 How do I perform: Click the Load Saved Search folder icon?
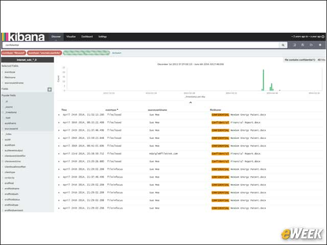click(x=311, y=45)
